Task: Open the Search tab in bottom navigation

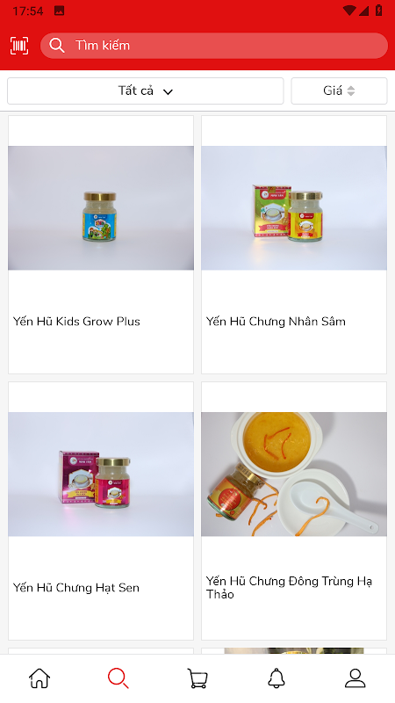Action: coord(118,678)
